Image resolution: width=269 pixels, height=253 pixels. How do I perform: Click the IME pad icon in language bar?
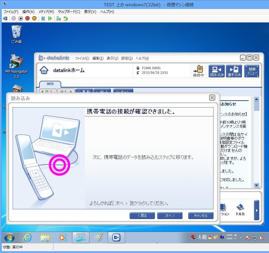point(210,237)
